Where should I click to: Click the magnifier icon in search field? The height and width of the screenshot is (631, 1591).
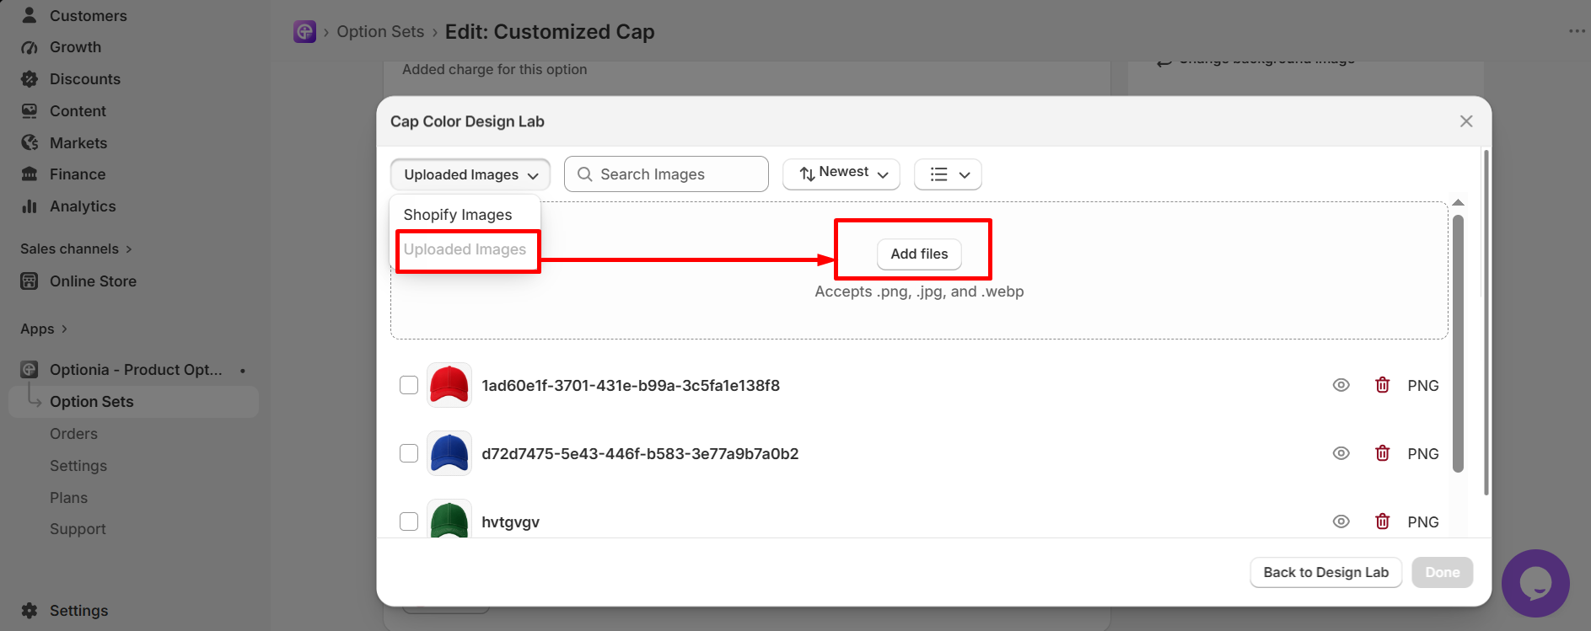click(584, 174)
